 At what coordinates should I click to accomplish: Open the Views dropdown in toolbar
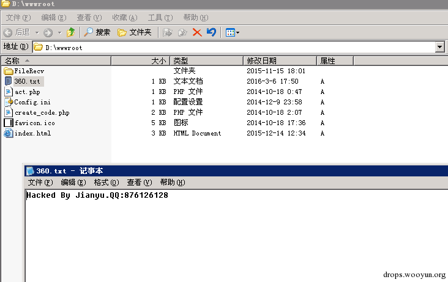coord(232,32)
